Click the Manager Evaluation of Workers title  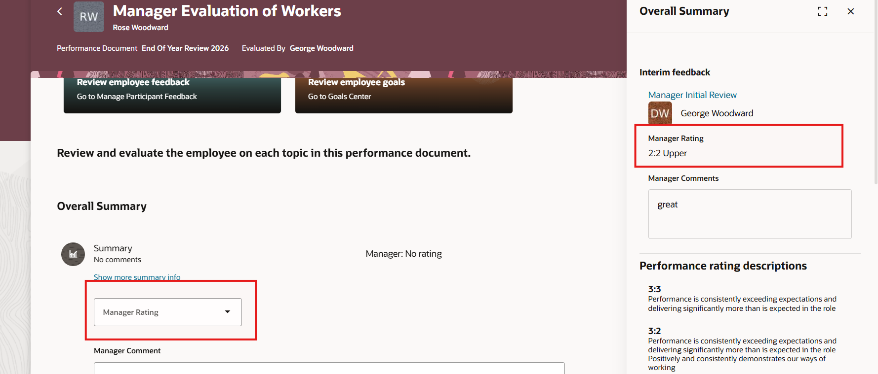tap(227, 11)
